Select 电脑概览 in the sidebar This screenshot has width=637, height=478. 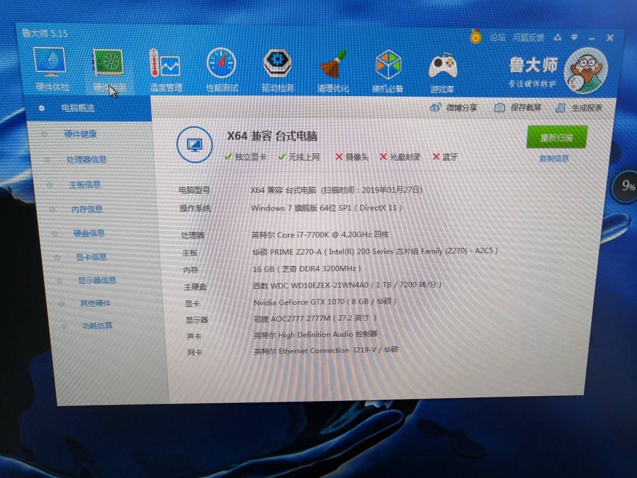point(88,108)
